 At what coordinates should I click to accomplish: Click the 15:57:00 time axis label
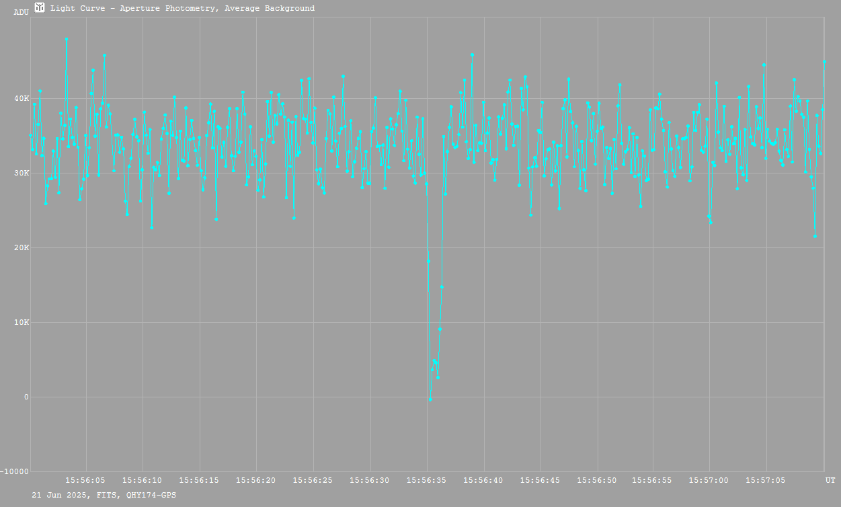click(709, 481)
